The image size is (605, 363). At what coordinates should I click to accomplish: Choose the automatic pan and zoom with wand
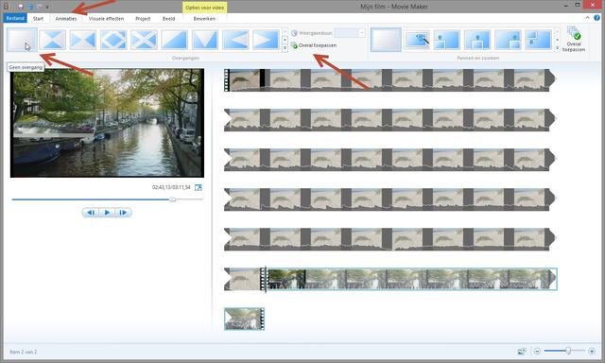417,40
